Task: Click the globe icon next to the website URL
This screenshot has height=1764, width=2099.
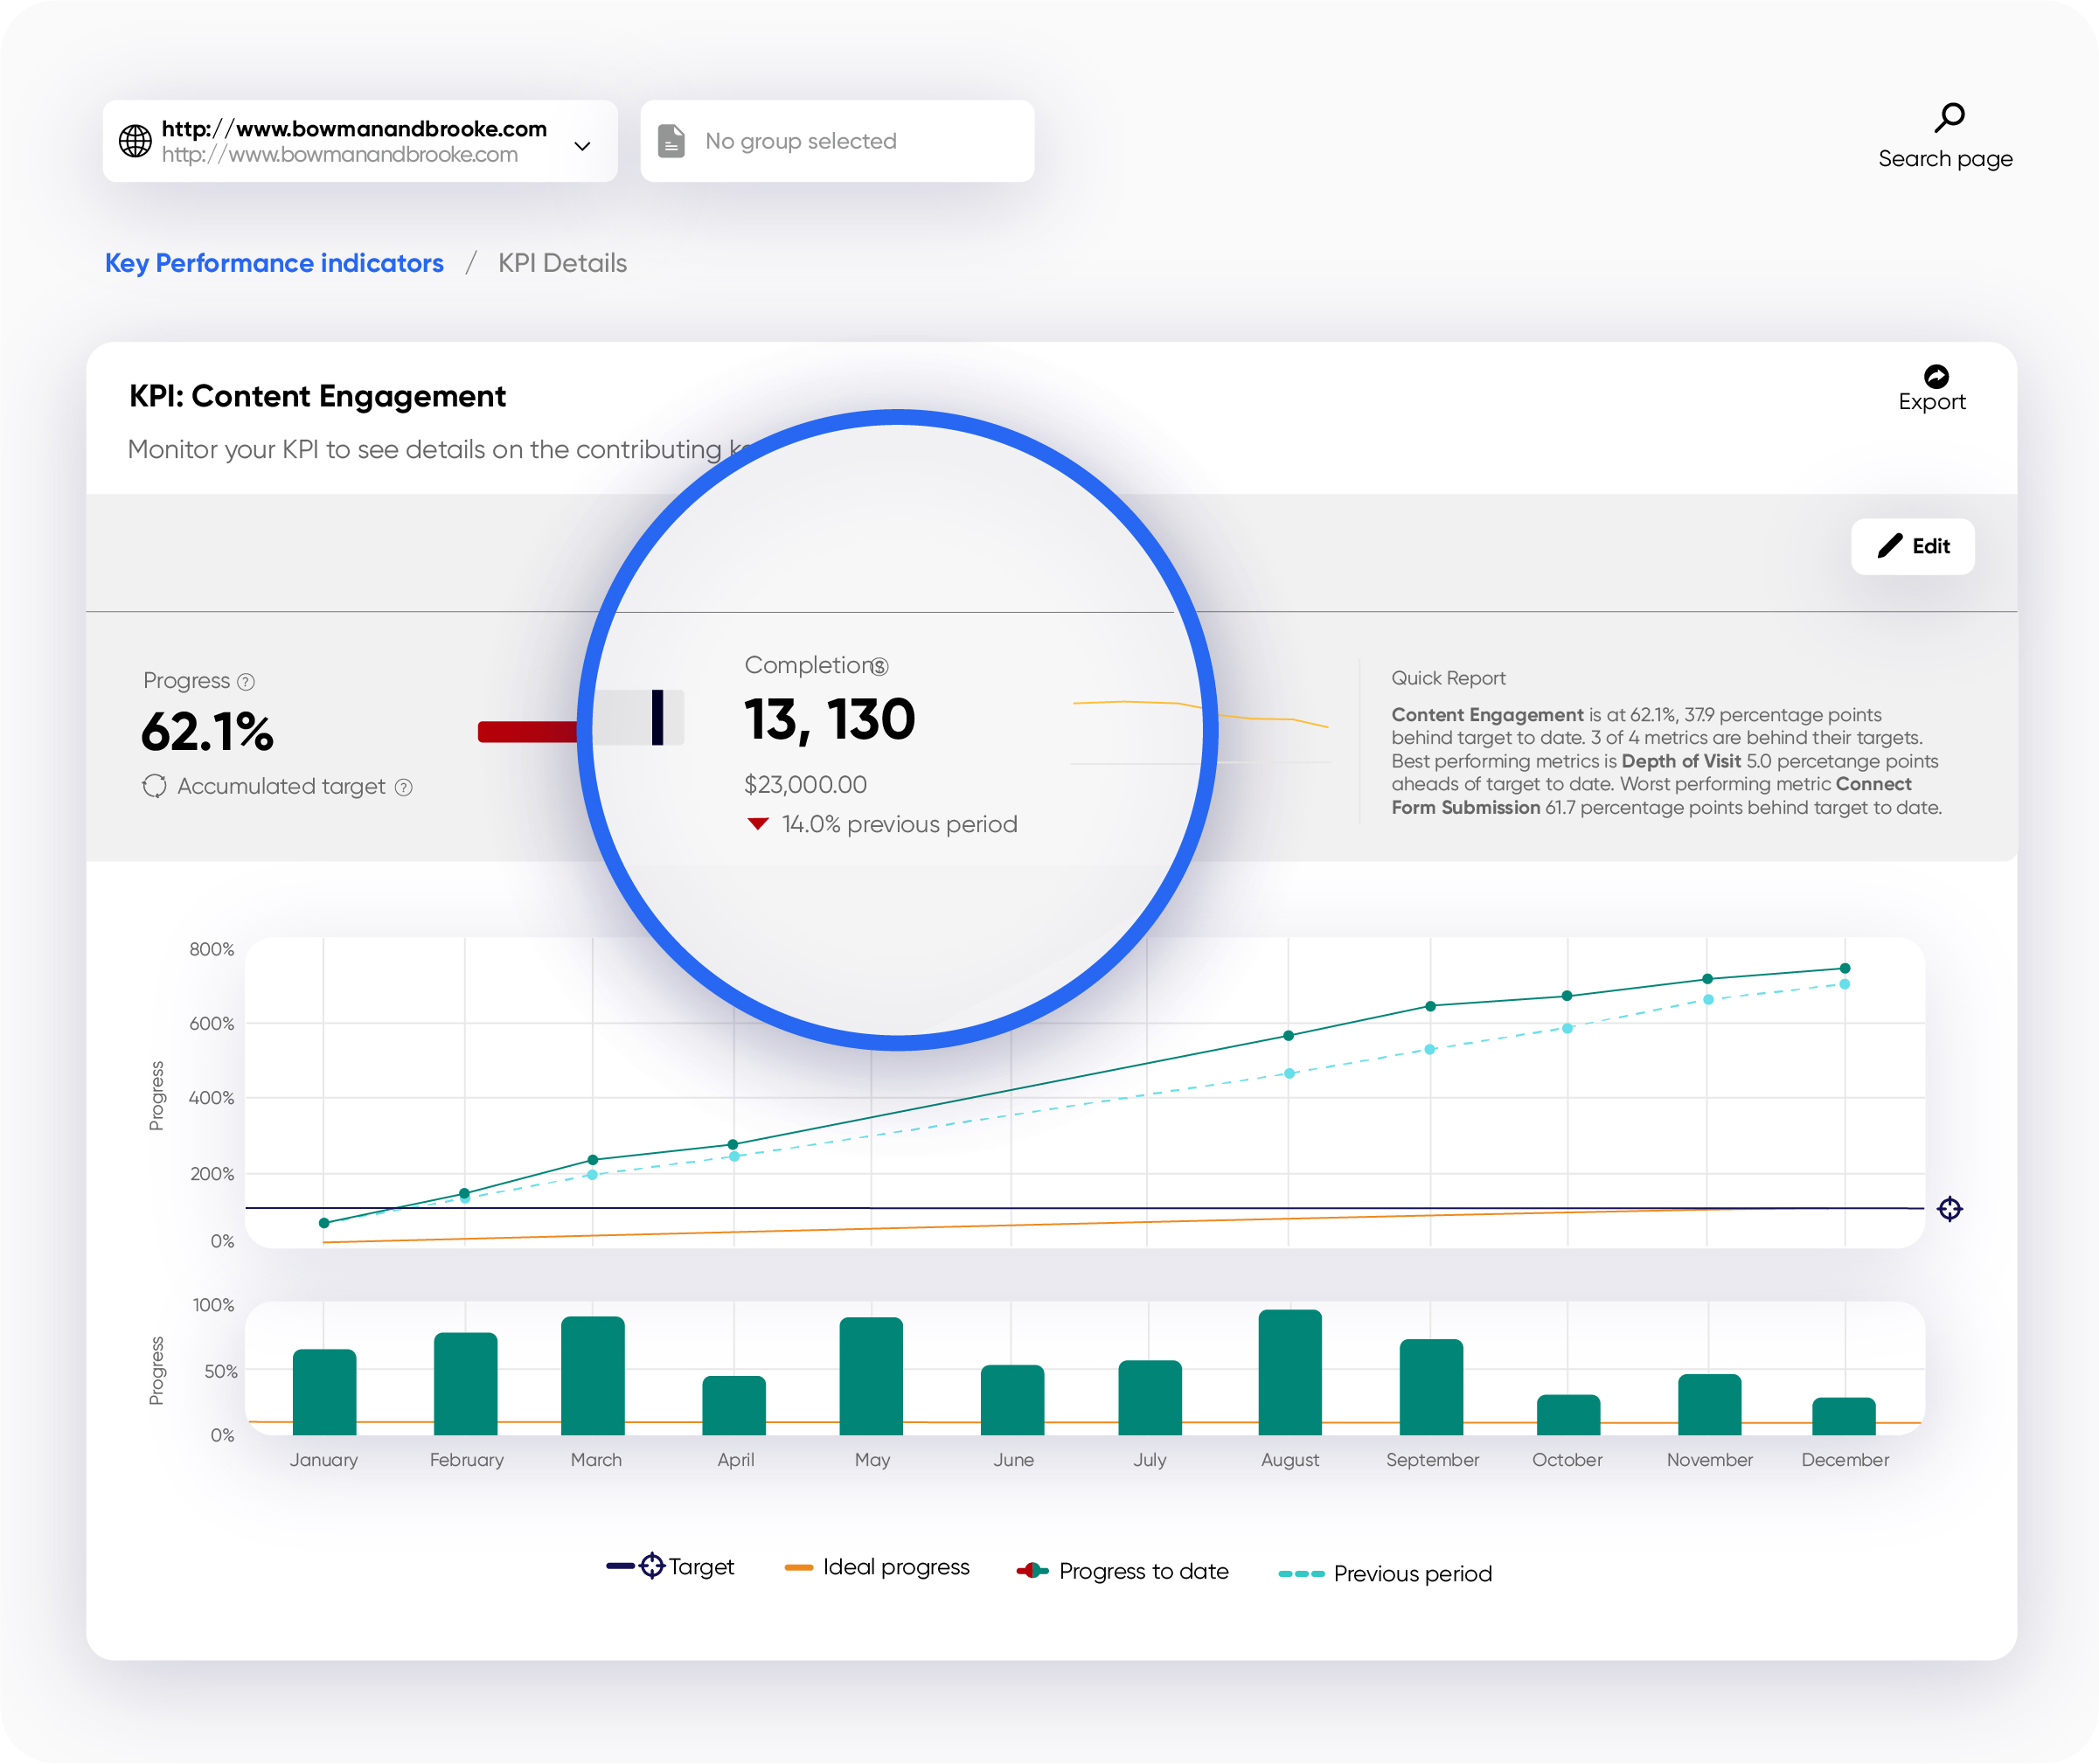Action: coord(135,141)
